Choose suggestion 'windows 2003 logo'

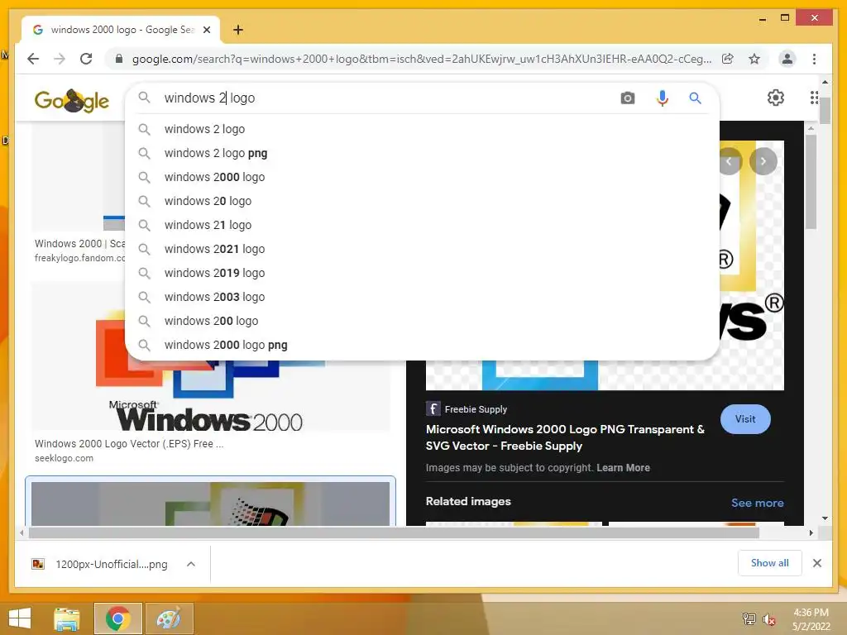click(422, 297)
